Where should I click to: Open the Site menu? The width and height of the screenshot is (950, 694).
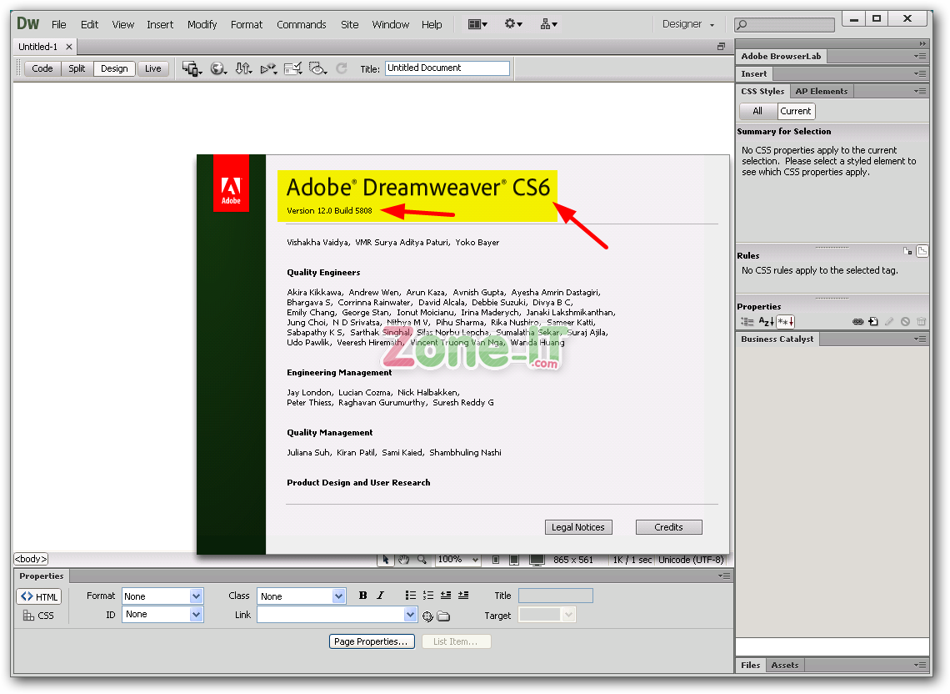pos(350,24)
